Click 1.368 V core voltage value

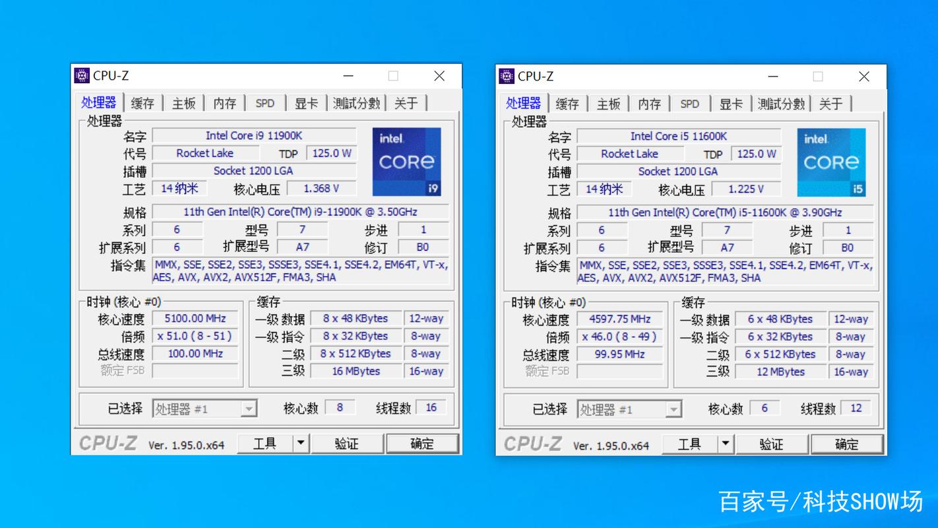(321, 189)
